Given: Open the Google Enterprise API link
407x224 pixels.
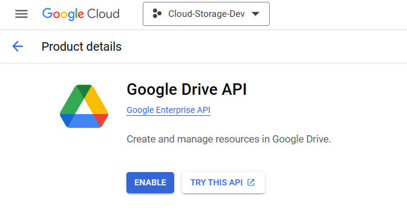Looking at the screenshot, I should (x=169, y=110).
